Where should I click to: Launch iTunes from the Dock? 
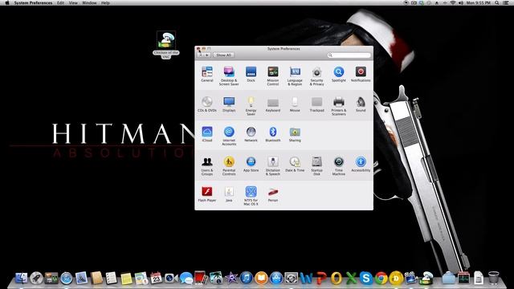[247, 279]
